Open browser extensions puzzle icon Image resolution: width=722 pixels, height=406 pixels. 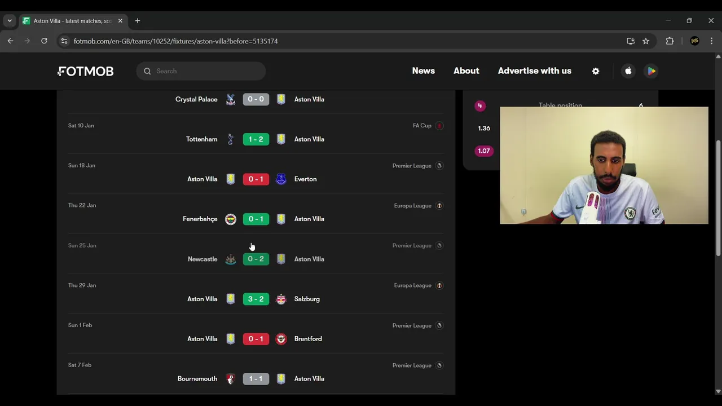(670, 41)
